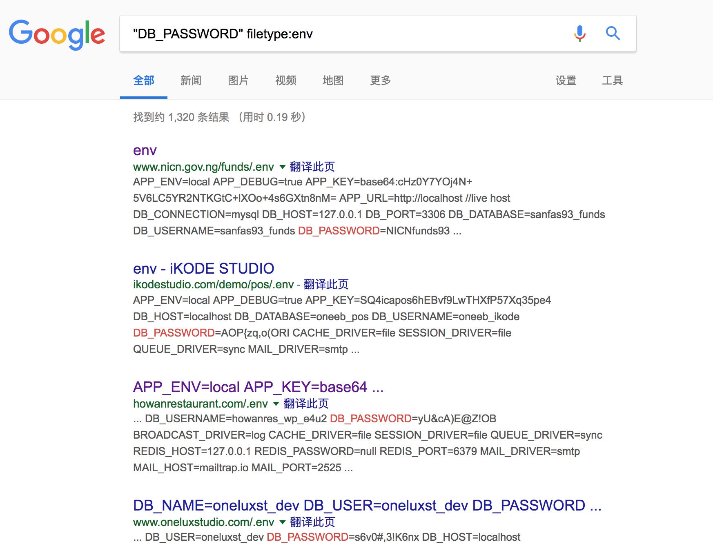Open the 设置 menu
713x544 pixels.
[x=566, y=80]
